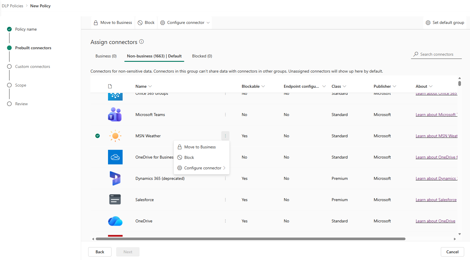Open more options for Salesforce row
Viewport: 470px width, 260px height.
225,200
